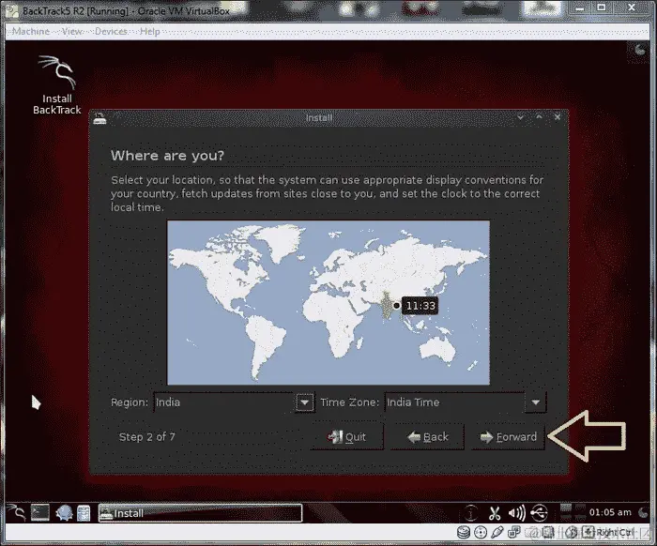Screen dimensions: 657x546
Task: Click the file manager taskbar icon
Action: click(84, 513)
